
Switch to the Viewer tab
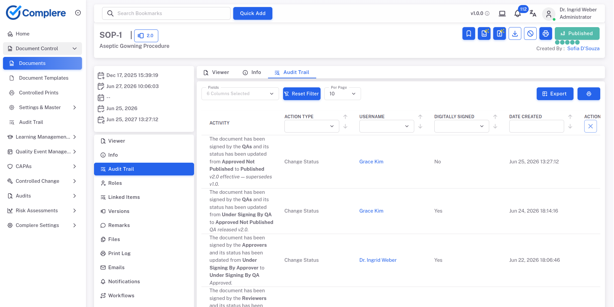coord(216,72)
